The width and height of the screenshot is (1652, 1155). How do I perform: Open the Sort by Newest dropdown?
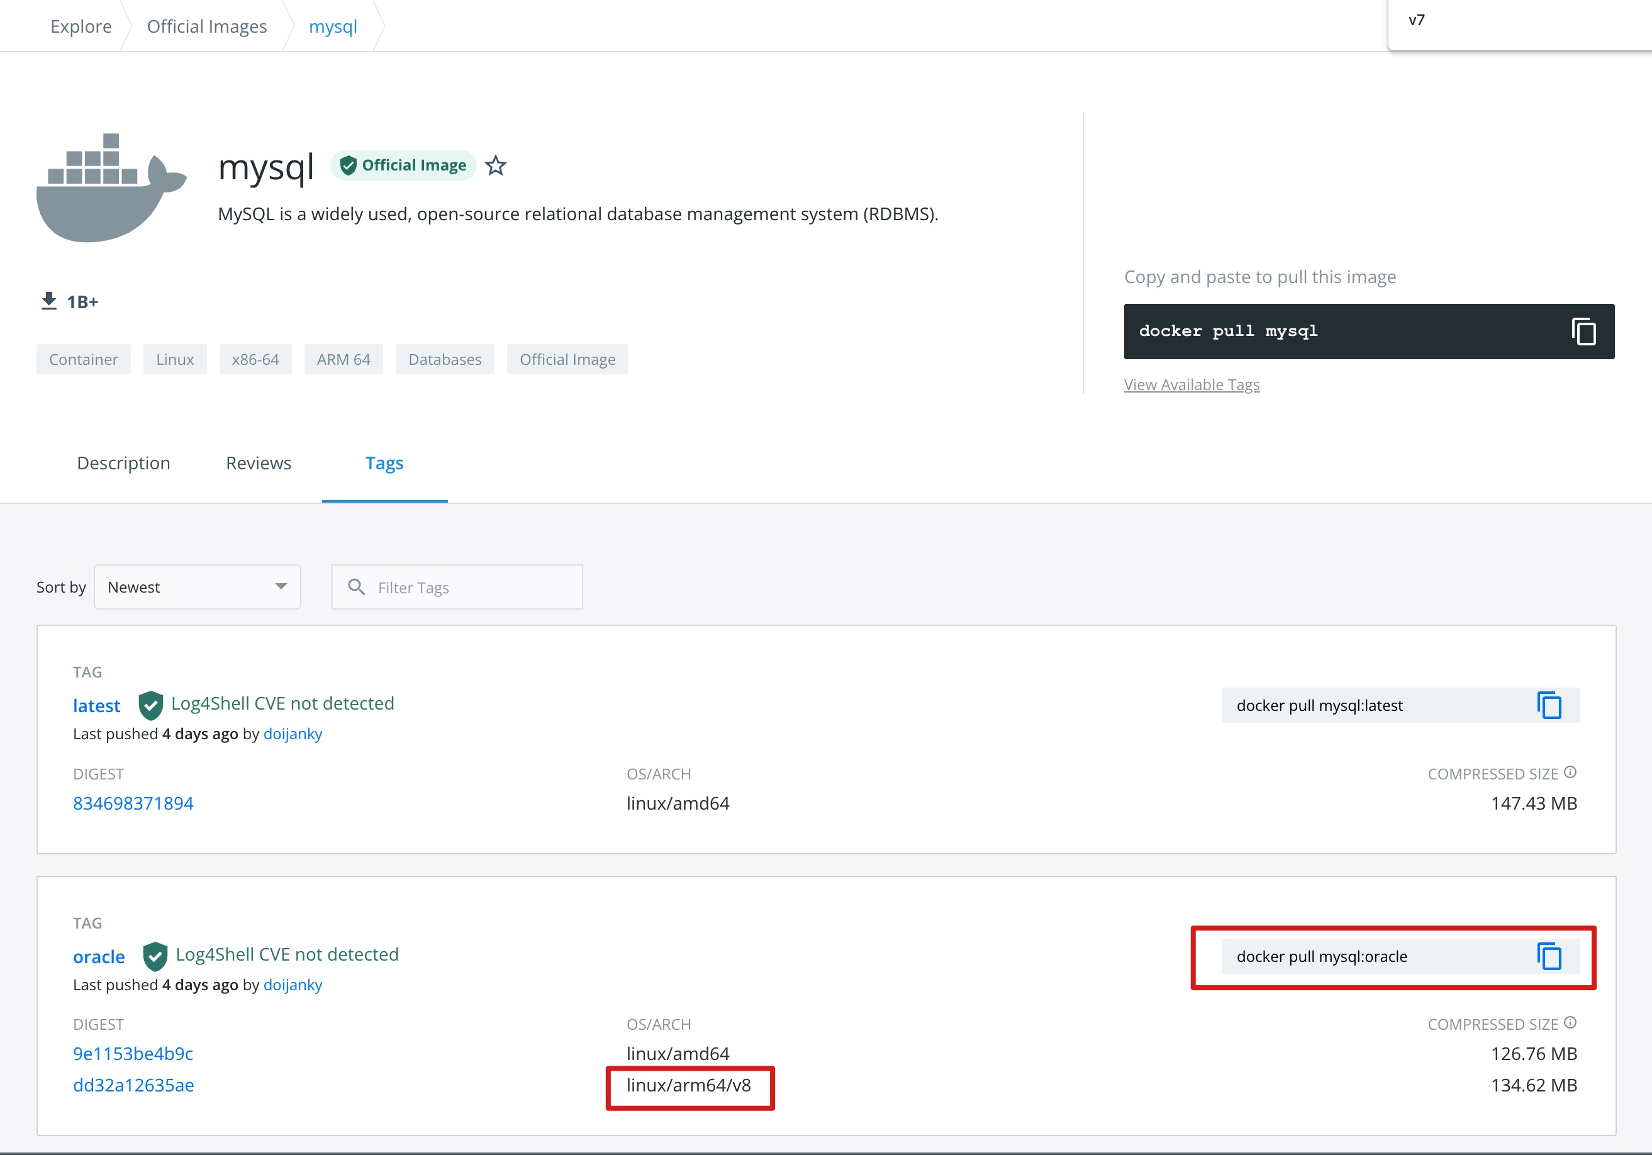point(197,587)
